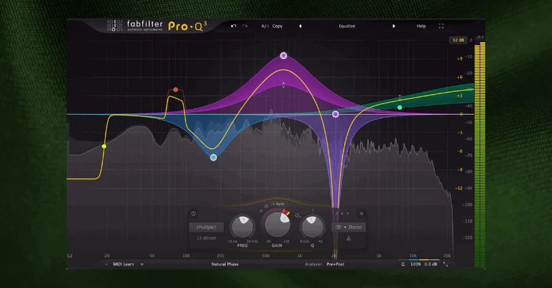Open Natural Phase processing mode menu
This screenshot has height=288, width=552.
(x=224, y=264)
